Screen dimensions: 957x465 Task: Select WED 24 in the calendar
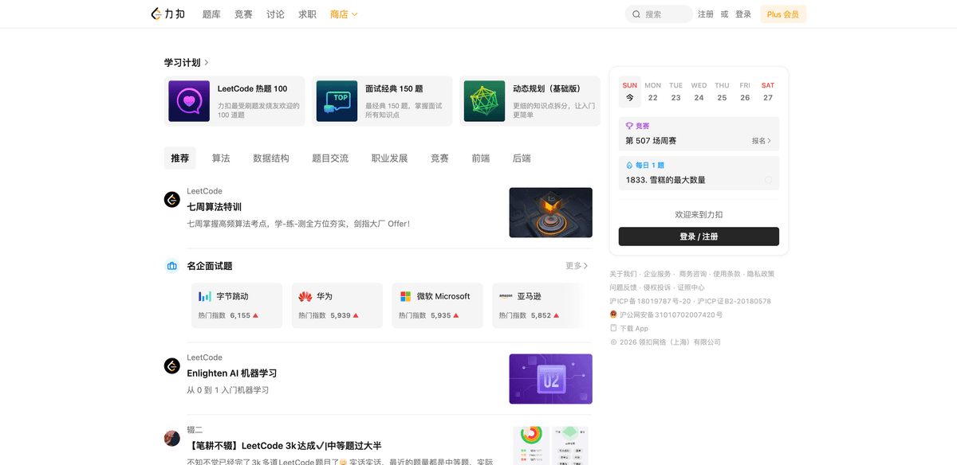(699, 92)
